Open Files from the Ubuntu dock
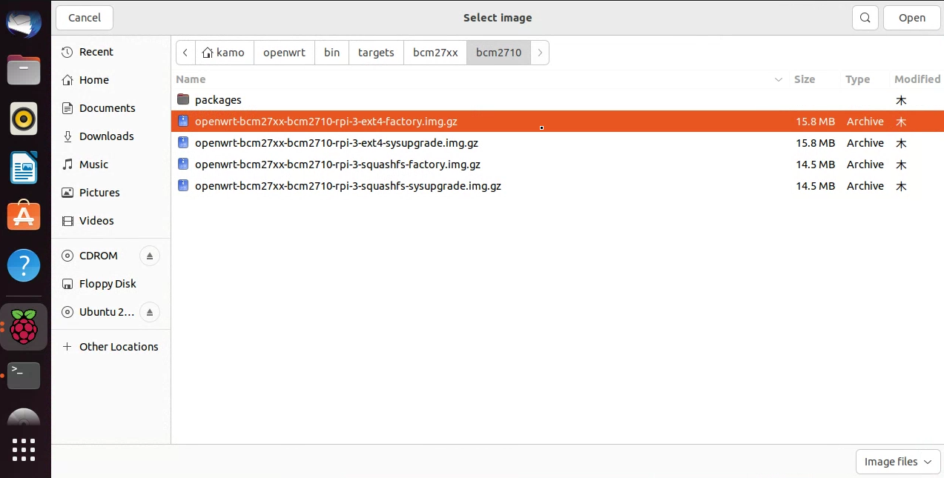944x478 pixels. (24, 70)
